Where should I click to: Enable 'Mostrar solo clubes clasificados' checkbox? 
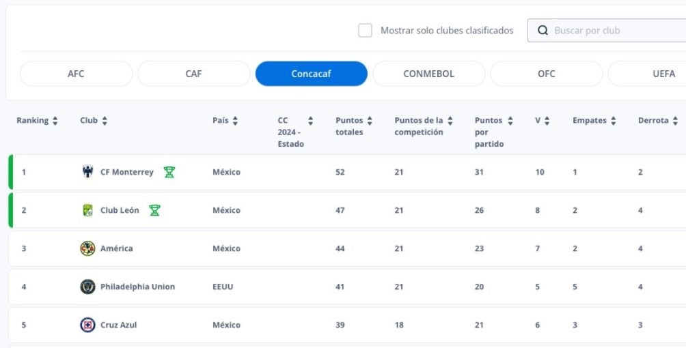point(366,31)
